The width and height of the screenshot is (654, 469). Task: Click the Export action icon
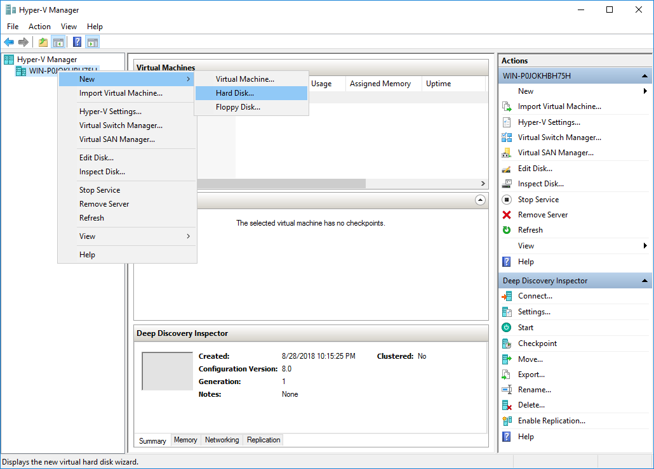pos(507,374)
